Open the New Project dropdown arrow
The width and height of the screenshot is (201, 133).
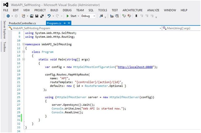pos(28,16)
